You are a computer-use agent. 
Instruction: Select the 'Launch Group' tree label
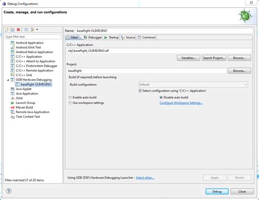tap(26, 103)
